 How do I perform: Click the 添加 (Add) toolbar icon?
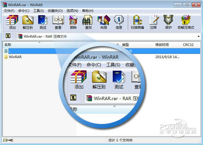coord(12,22)
